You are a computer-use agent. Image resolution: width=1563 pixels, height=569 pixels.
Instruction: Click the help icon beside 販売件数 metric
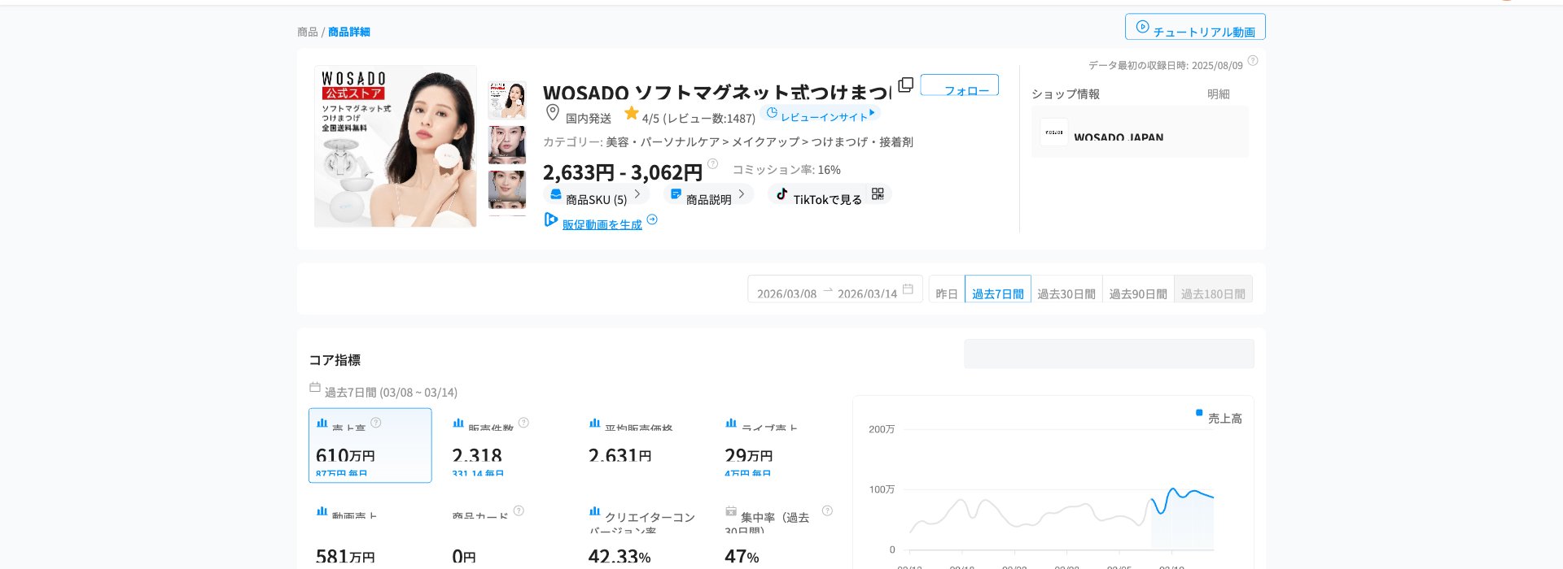523,422
